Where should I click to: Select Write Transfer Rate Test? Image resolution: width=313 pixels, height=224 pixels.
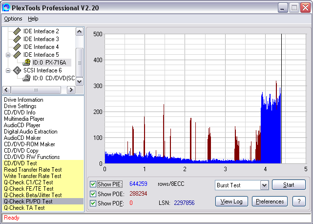(x=43, y=176)
